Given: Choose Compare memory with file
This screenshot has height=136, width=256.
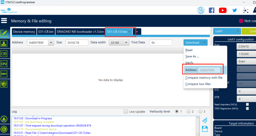Looking at the screenshot, I should pyautogui.click(x=204, y=78).
